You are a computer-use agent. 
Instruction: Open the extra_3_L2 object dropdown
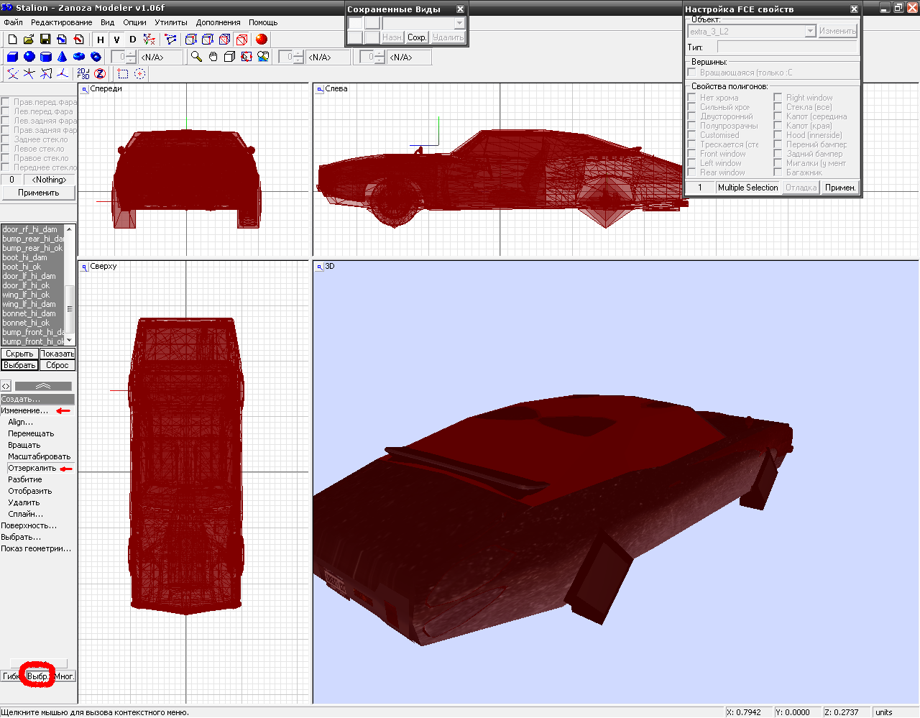tap(810, 32)
